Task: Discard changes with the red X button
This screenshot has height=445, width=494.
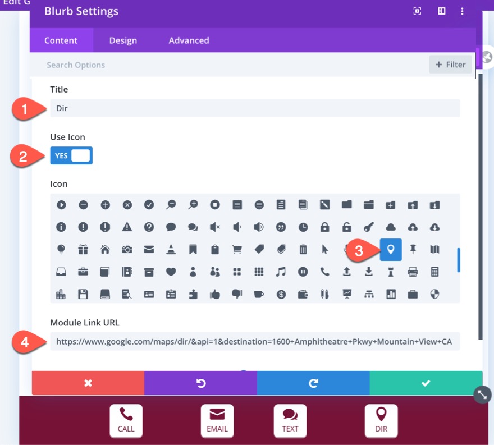Action: click(88, 383)
